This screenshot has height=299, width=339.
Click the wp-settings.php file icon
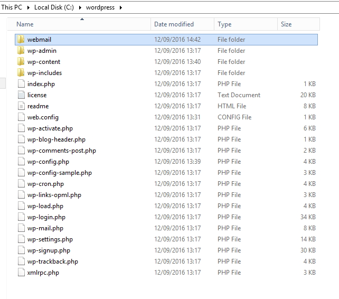pos(21,239)
